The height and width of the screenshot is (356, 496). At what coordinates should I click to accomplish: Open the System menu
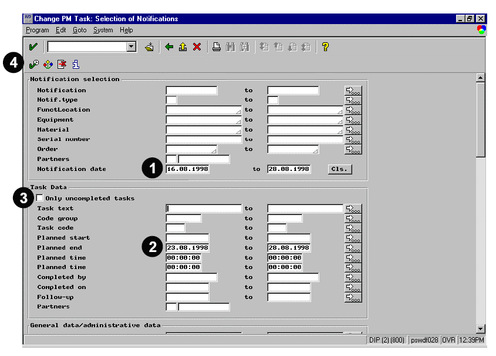(103, 30)
